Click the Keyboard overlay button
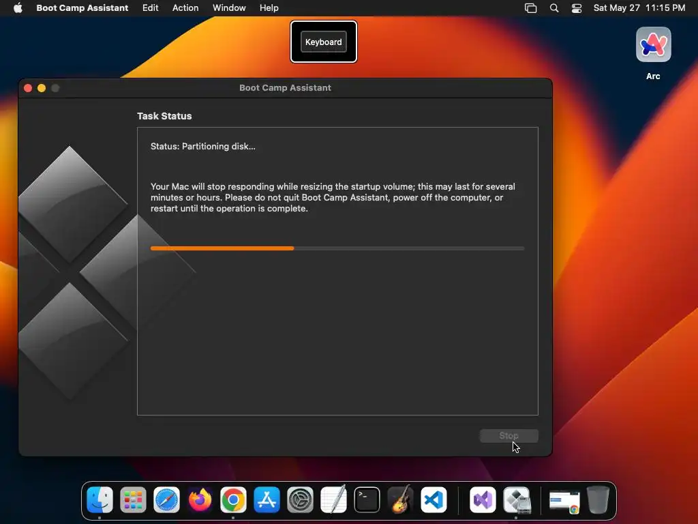Viewport: 698px width, 524px height. click(324, 42)
